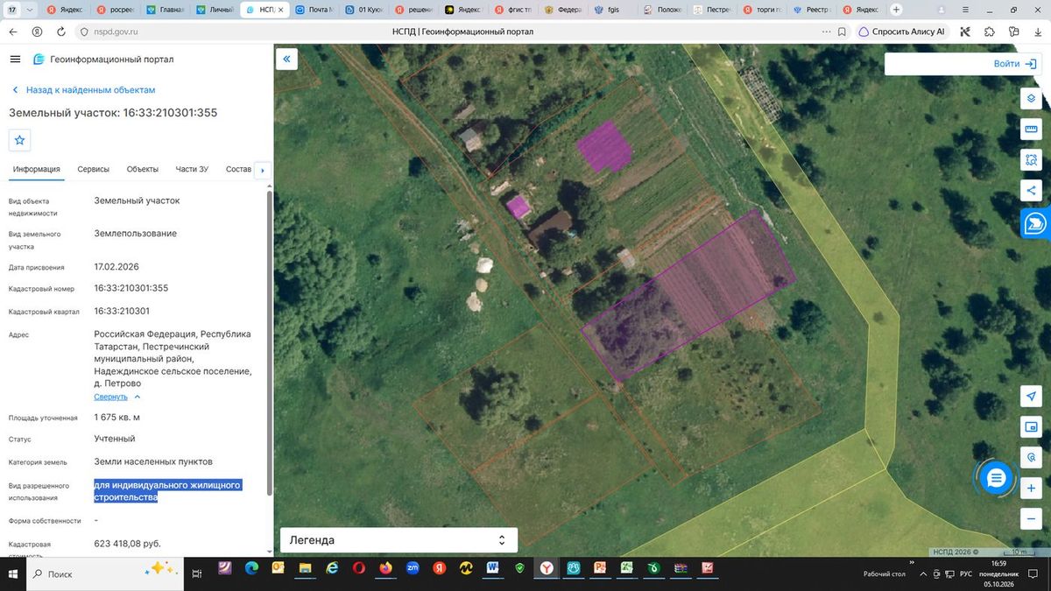Zoom in on the map
Viewport: 1051px width, 591px height.
coord(1031,488)
